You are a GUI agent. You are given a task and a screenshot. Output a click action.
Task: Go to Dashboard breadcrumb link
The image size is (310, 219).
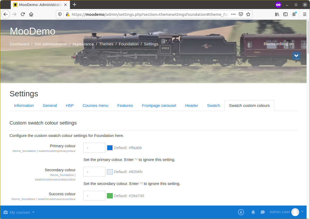pos(19,44)
